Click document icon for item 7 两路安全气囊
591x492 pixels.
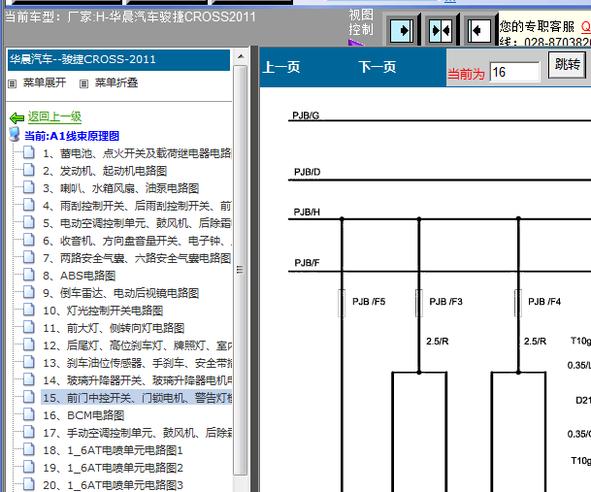[29, 257]
